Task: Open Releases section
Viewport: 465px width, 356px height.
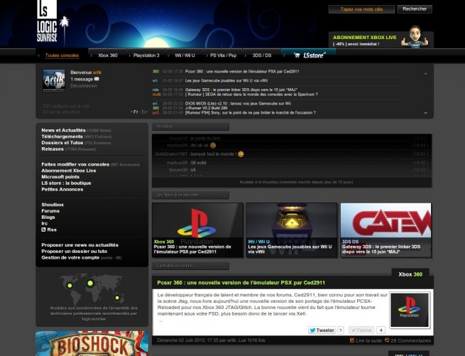Action: pyautogui.click(x=53, y=149)
